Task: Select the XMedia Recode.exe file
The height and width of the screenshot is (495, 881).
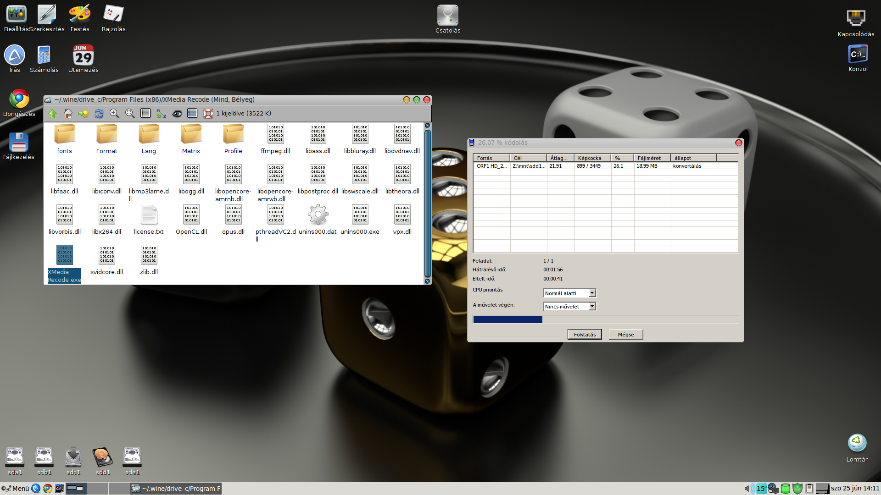Action: pyautogui.click(x=65, y=264)
